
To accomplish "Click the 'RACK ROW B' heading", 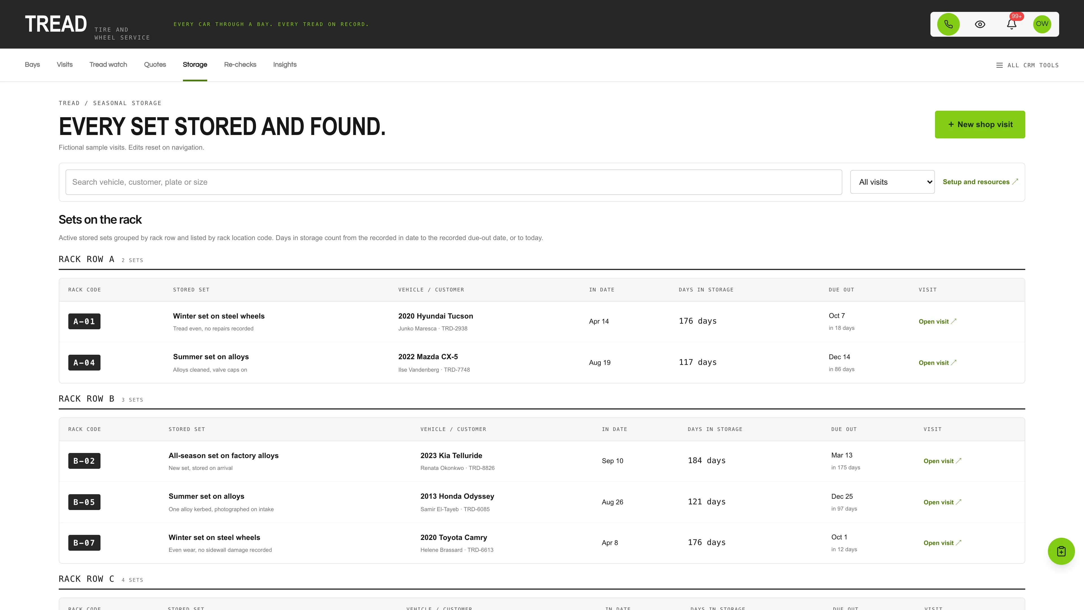I will tap(86, 399).
